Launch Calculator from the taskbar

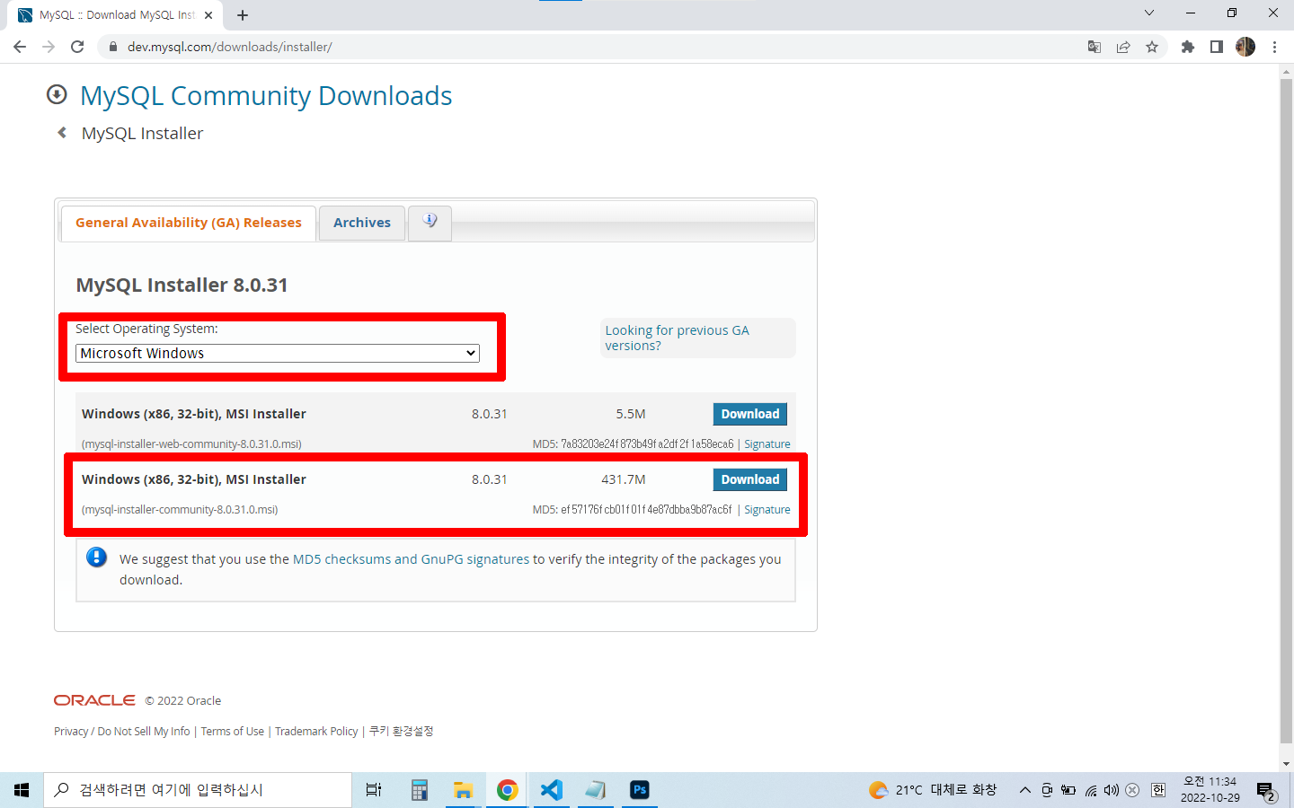[419, 790]
